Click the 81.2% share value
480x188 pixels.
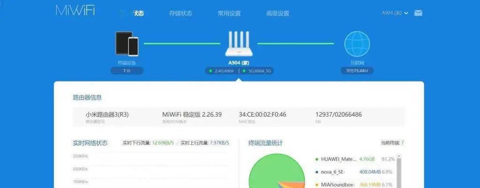tap(388, 159)
